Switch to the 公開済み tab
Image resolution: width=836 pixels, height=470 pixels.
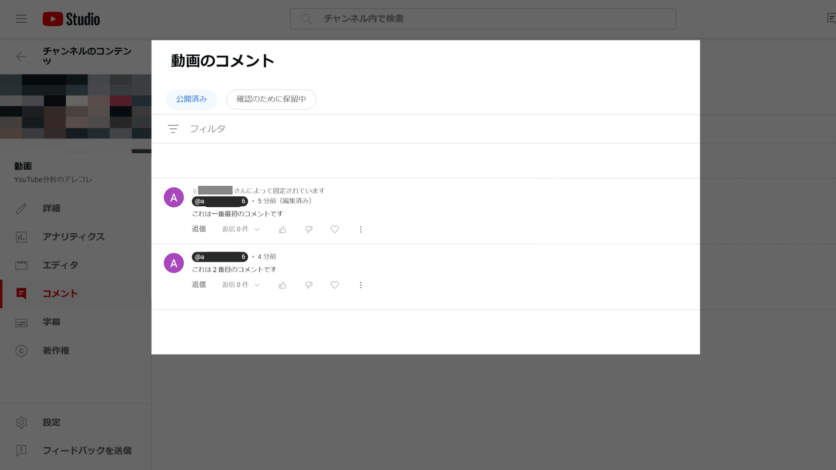[192, 99]
